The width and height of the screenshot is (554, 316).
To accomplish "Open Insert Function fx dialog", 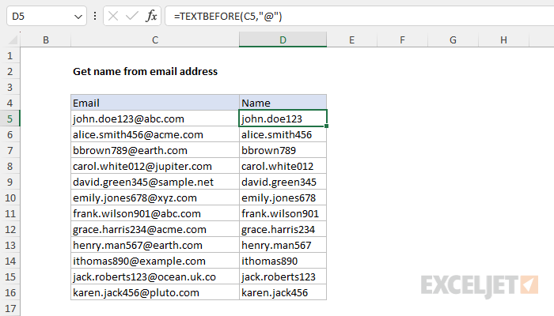I will coord(151,17).
